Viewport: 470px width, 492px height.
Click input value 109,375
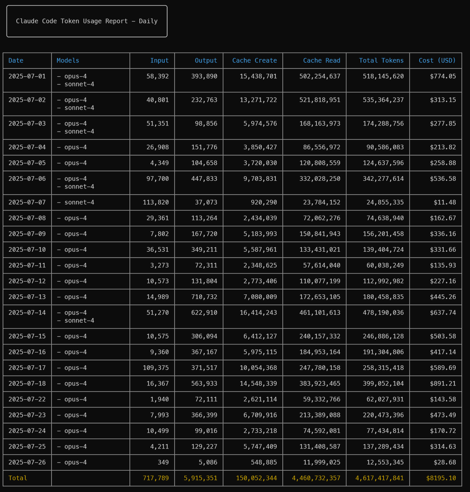[156, 368]
